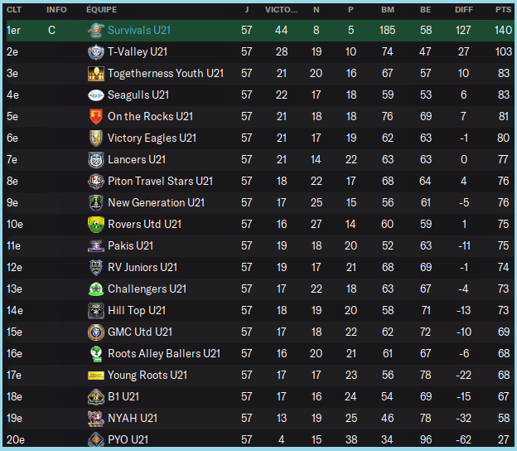The height and width of the screenshot is (451, 517).
Task: Open Piton Travel Stars U21 team page
Action: [x=160, y=181]
